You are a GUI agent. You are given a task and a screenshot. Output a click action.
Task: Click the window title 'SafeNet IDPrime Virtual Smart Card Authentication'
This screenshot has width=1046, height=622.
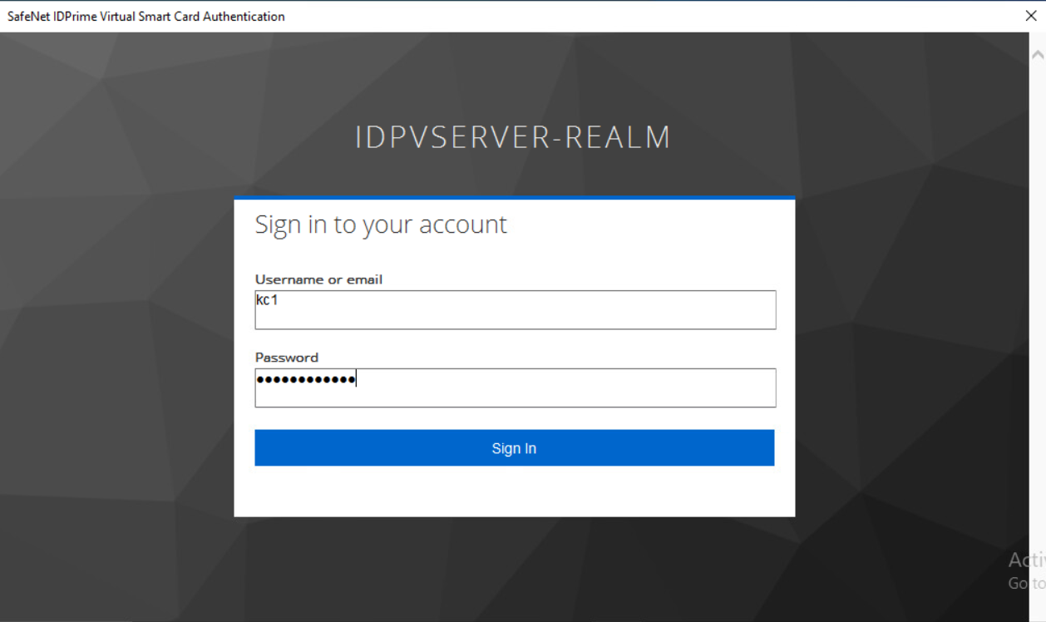(x=146, y=16)
